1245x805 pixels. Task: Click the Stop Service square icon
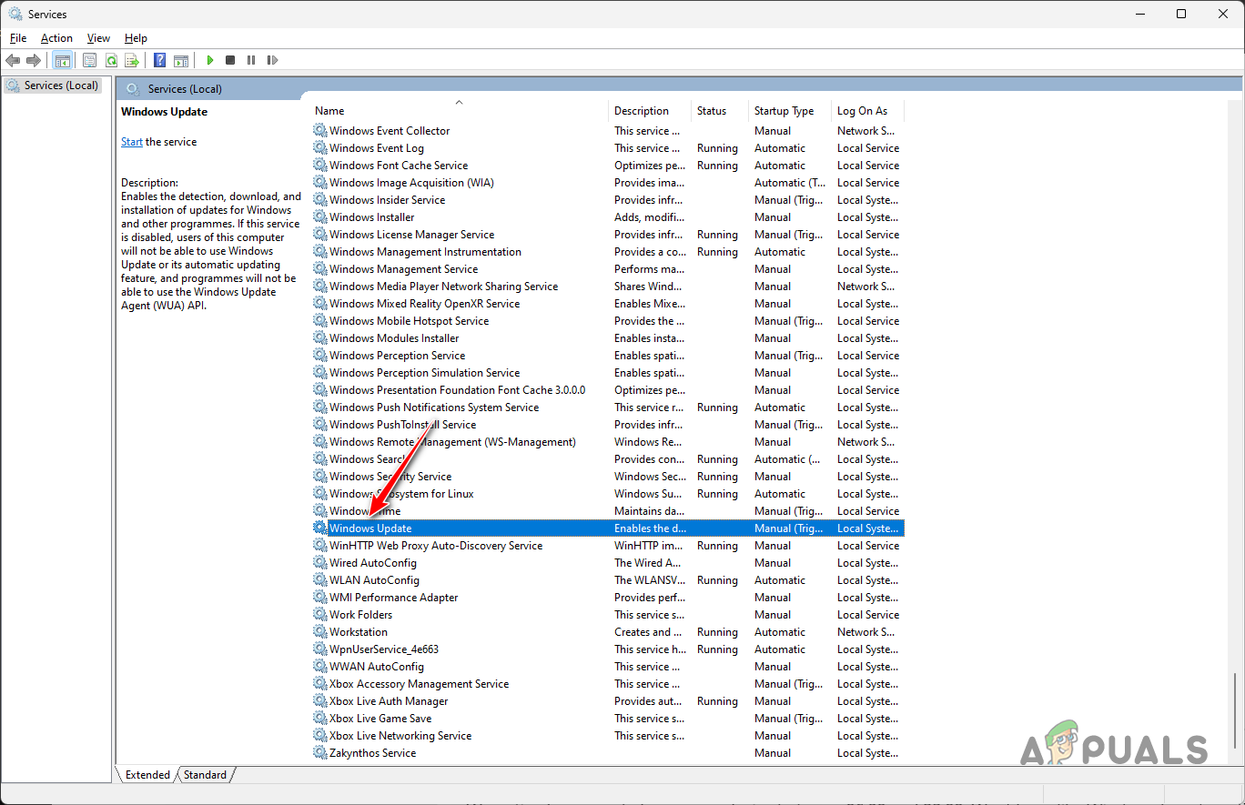(230, 60)
